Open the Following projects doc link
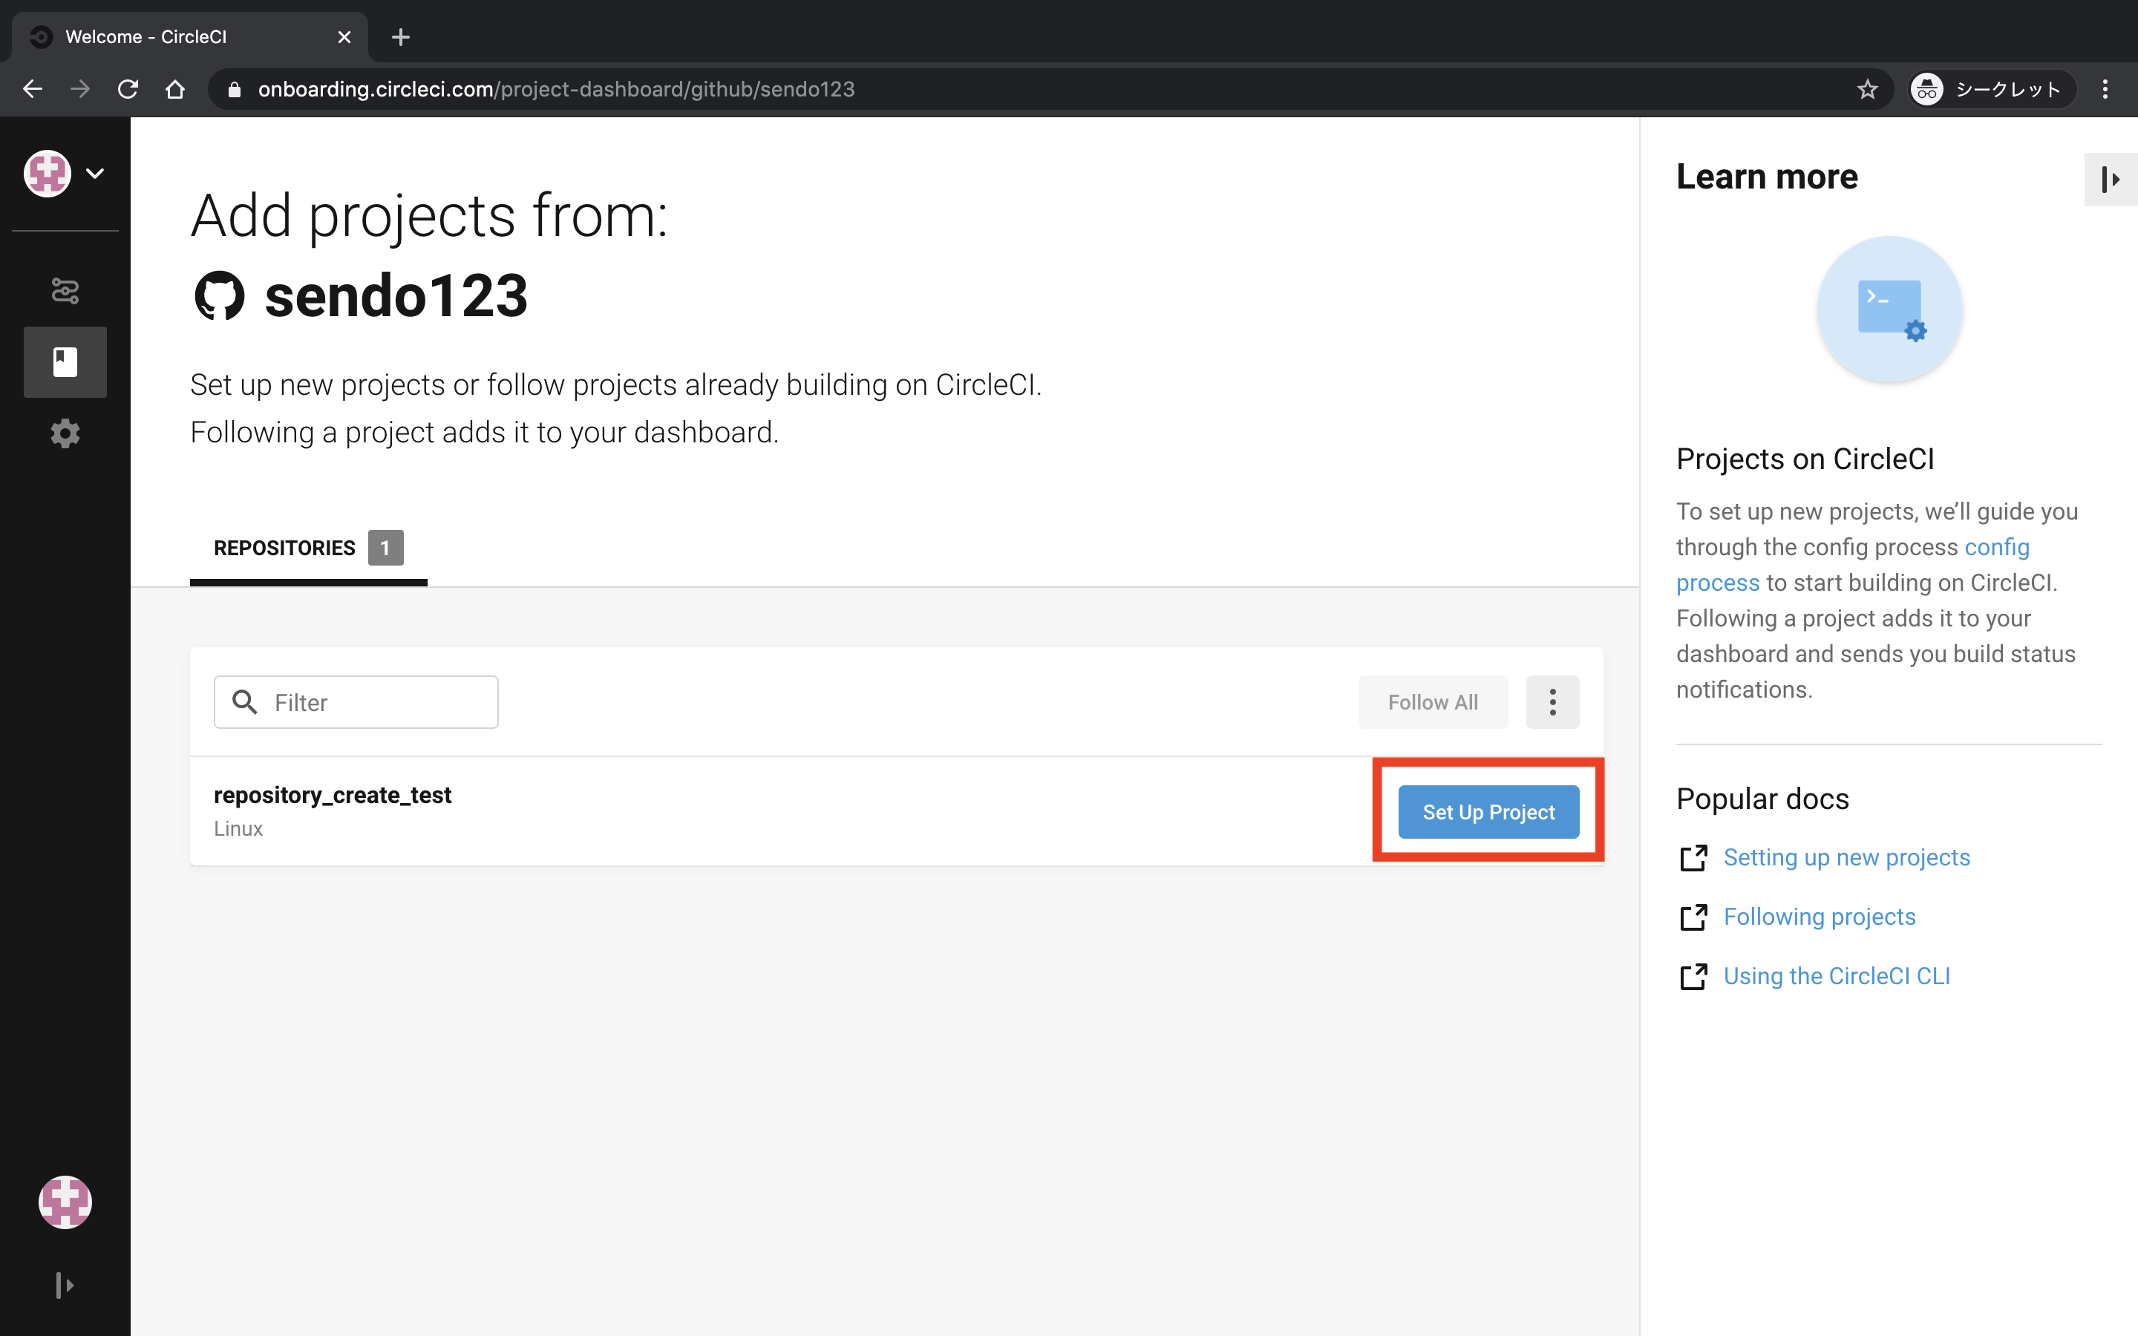Image resolution: width=2138 pixels, height=1336 pixels. click(1818, 917)
